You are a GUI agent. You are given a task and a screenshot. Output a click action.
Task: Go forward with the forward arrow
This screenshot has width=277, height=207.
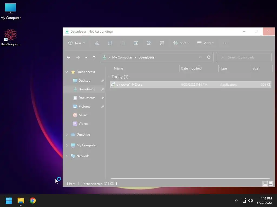coord(78,57)
